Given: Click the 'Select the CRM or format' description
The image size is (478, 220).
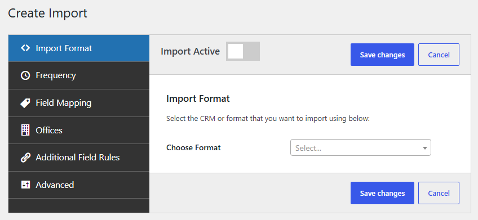Looking at the screenshot, I should pos(268,118).
